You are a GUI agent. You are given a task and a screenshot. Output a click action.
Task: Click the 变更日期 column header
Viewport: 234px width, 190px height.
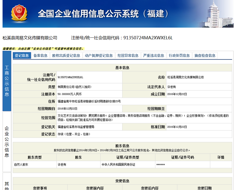(x=205, y=188)
